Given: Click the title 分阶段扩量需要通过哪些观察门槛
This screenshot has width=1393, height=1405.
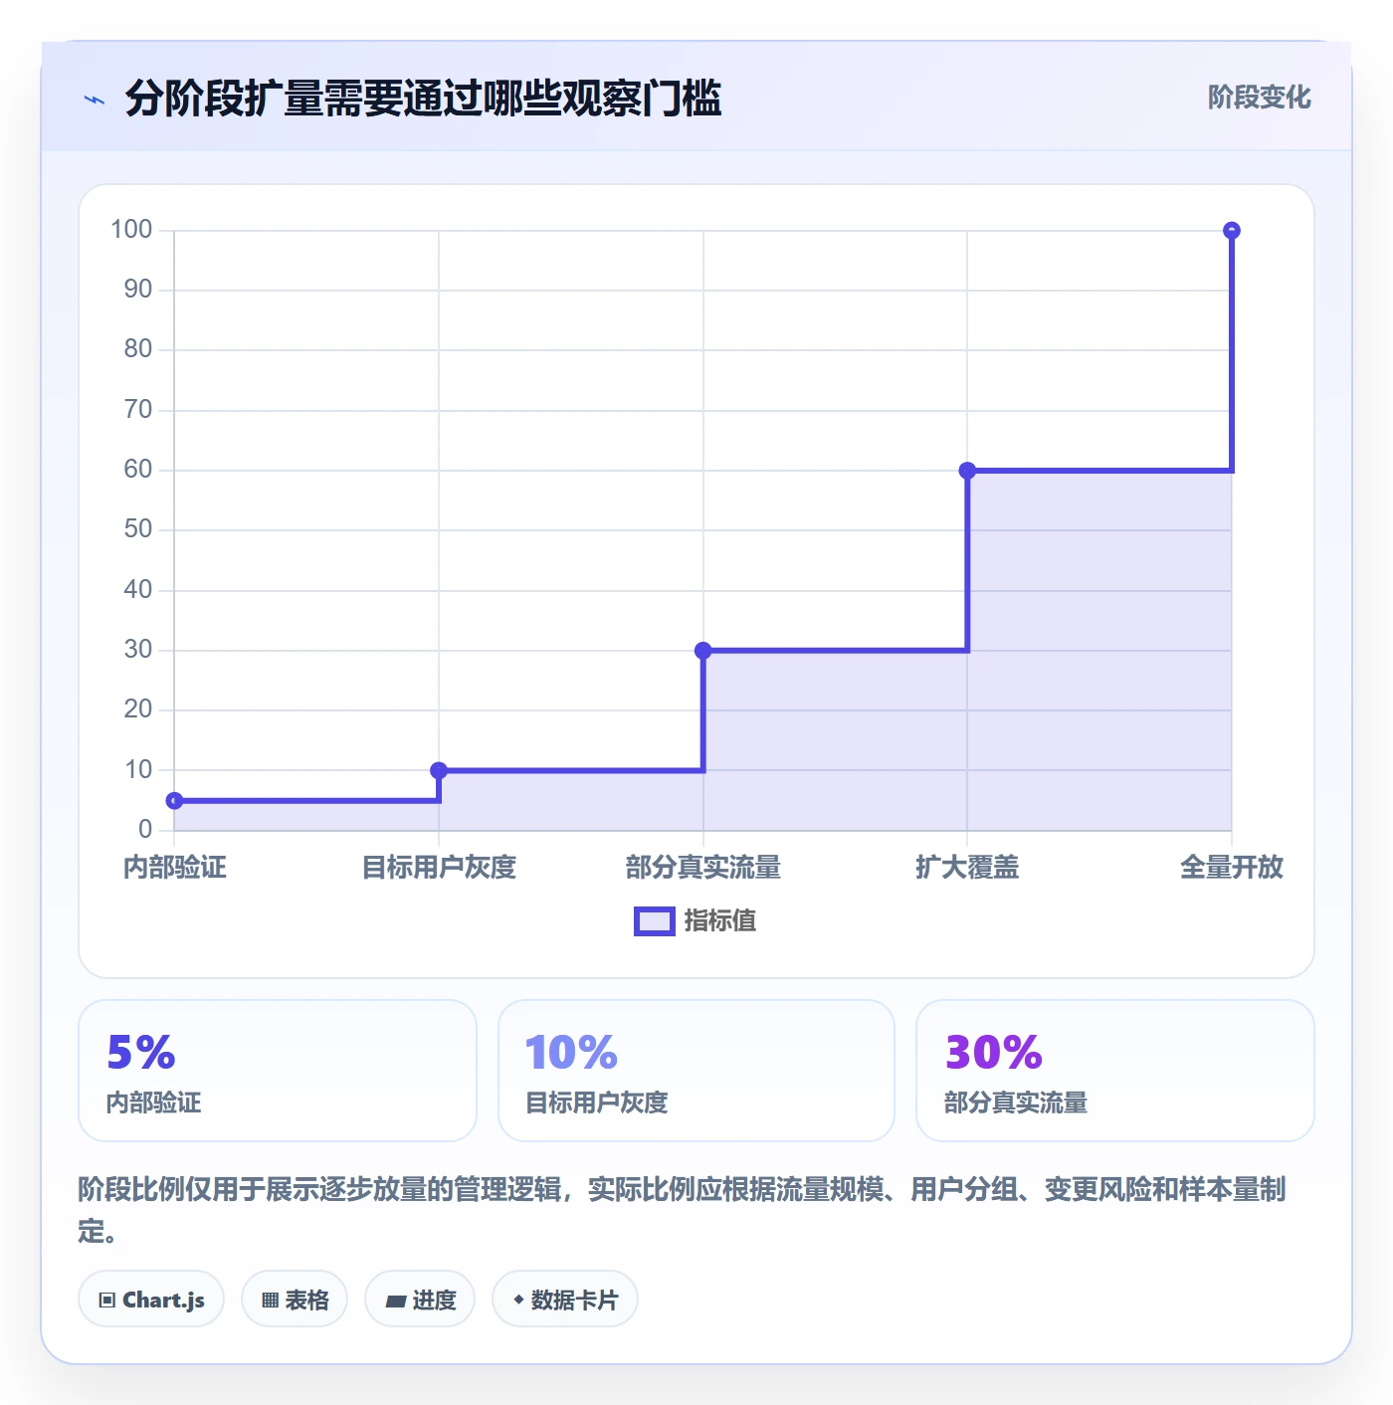Looking at the screenshot, I should tap(423, 99).
